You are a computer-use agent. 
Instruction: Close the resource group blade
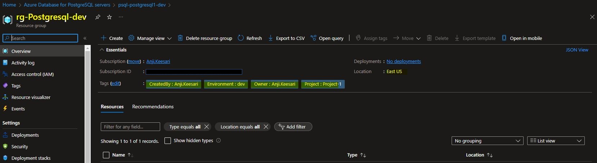[x=592, y=17]
